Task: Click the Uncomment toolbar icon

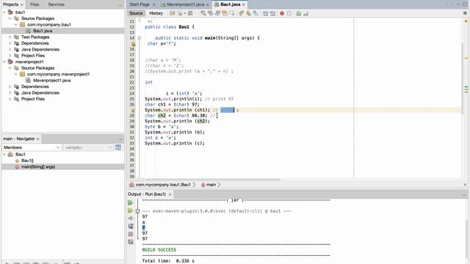Action: (x=305, y=13)
